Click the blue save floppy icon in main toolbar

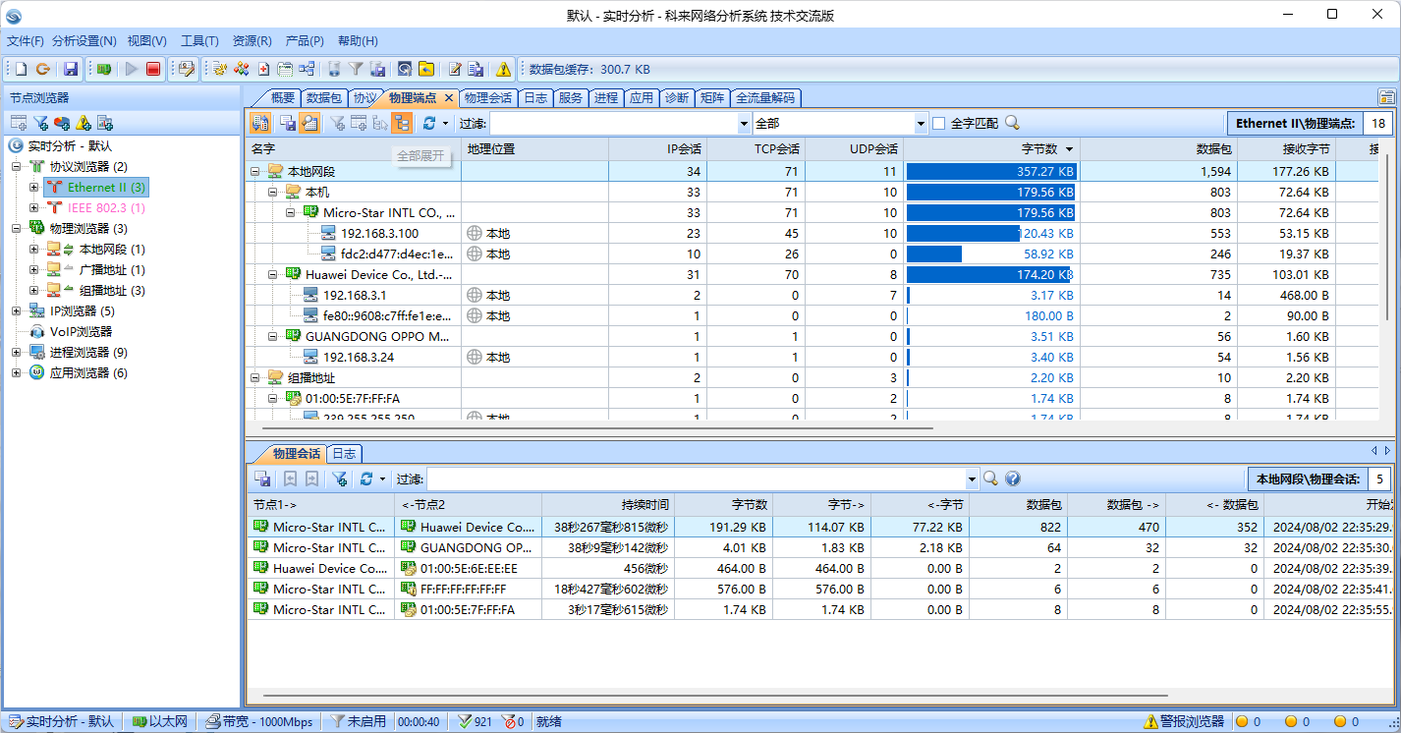(x=71, y=69)
